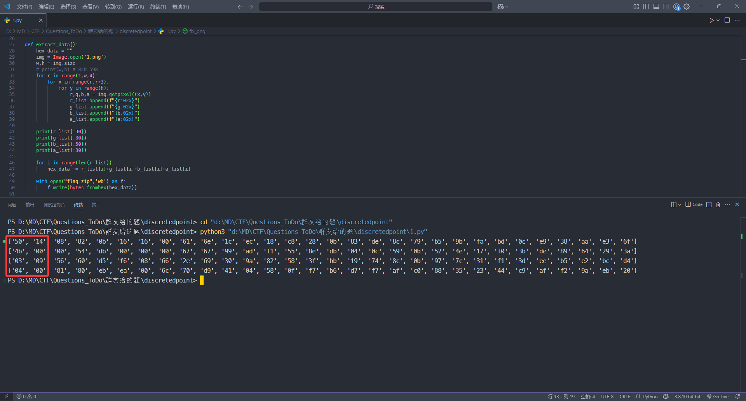Click the new terminal split icon in the panel toolbar
The image size is (746, 401).
click(x=674, y=205)
